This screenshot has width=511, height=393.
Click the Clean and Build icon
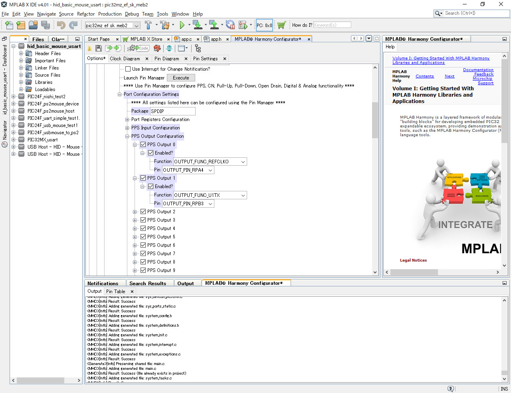pyautogui.click(x=165, y=25)
